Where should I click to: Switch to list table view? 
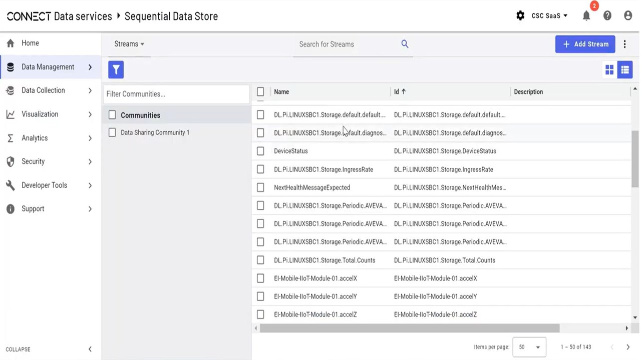(625, 70)
